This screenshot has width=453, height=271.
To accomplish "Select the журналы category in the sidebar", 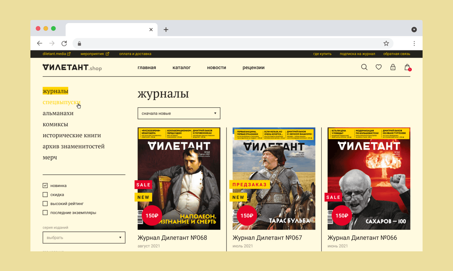I will click(55, 91).
